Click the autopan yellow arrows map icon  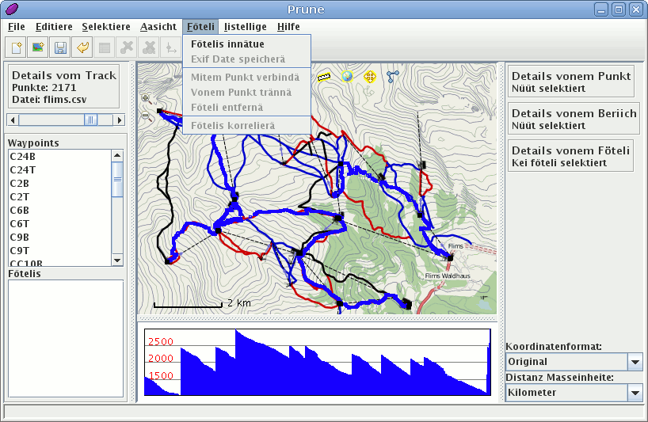[x=369, y=77]
